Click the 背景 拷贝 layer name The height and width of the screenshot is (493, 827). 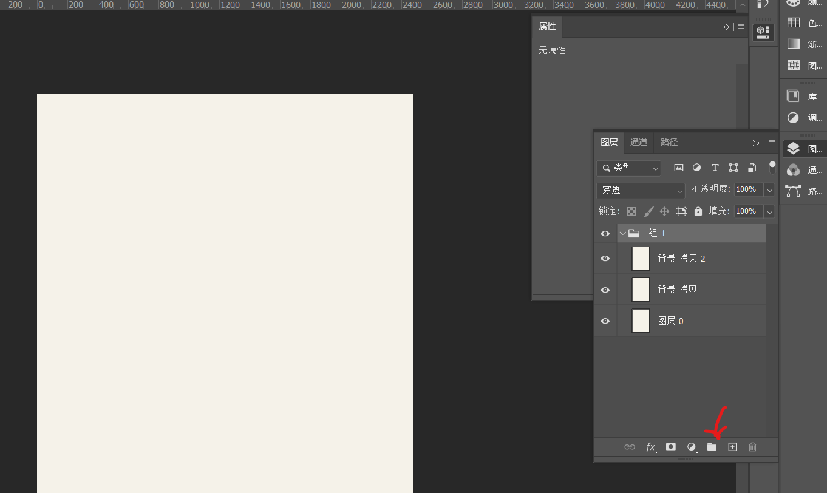click(x=677, y=290)
